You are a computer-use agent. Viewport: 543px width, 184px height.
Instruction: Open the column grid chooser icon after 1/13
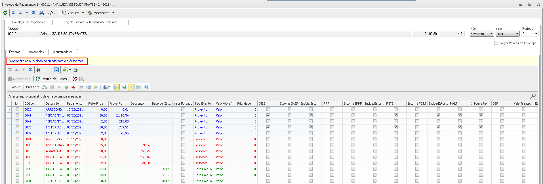coord(56,70)
